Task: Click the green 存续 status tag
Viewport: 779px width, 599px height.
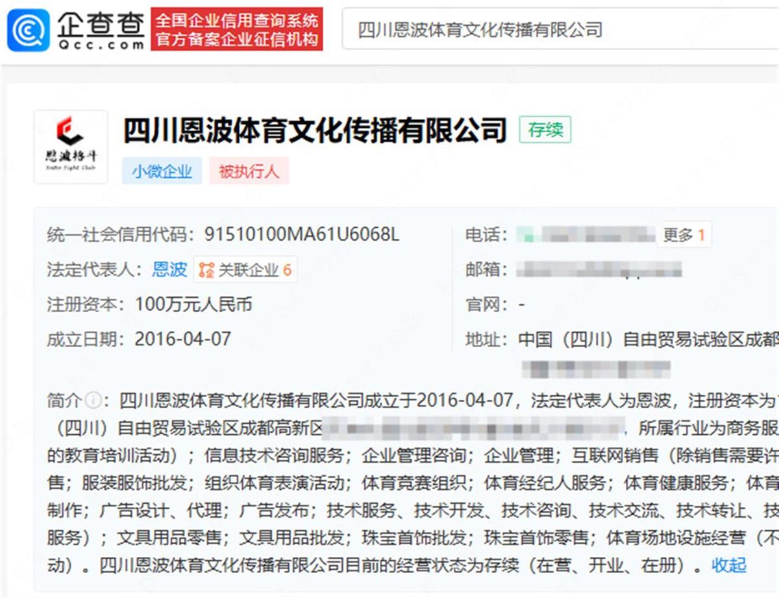Action: pos(545,130)
